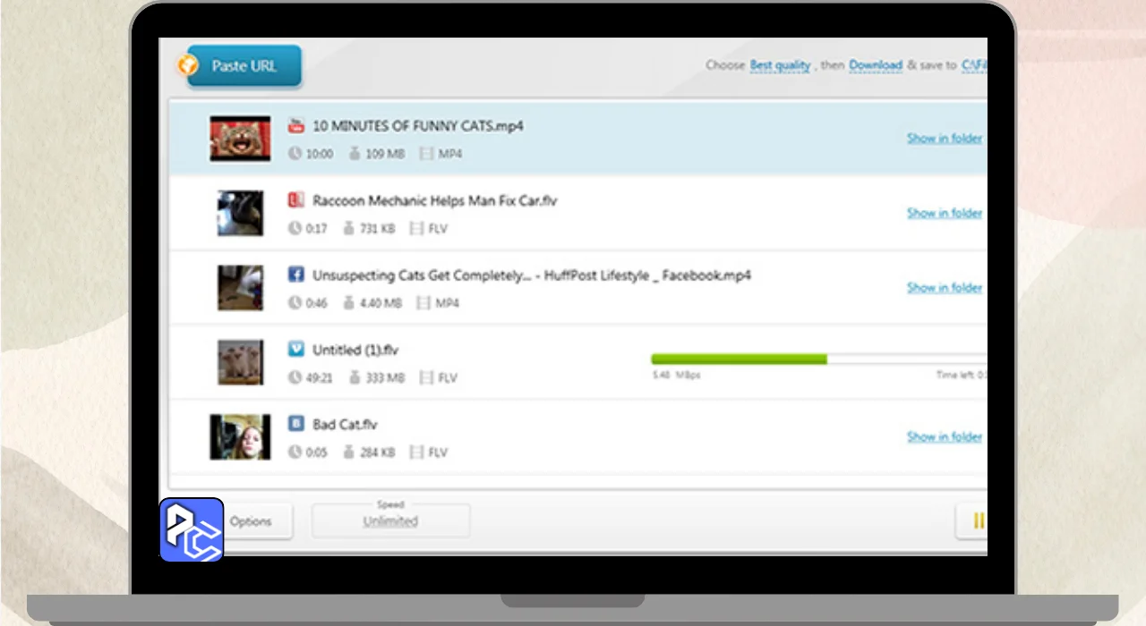Click the 4.40 MB size value
1146x626 pixels.
tap(381, 303)
